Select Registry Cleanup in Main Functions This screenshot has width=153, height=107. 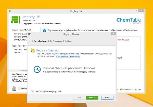(20, 34)
